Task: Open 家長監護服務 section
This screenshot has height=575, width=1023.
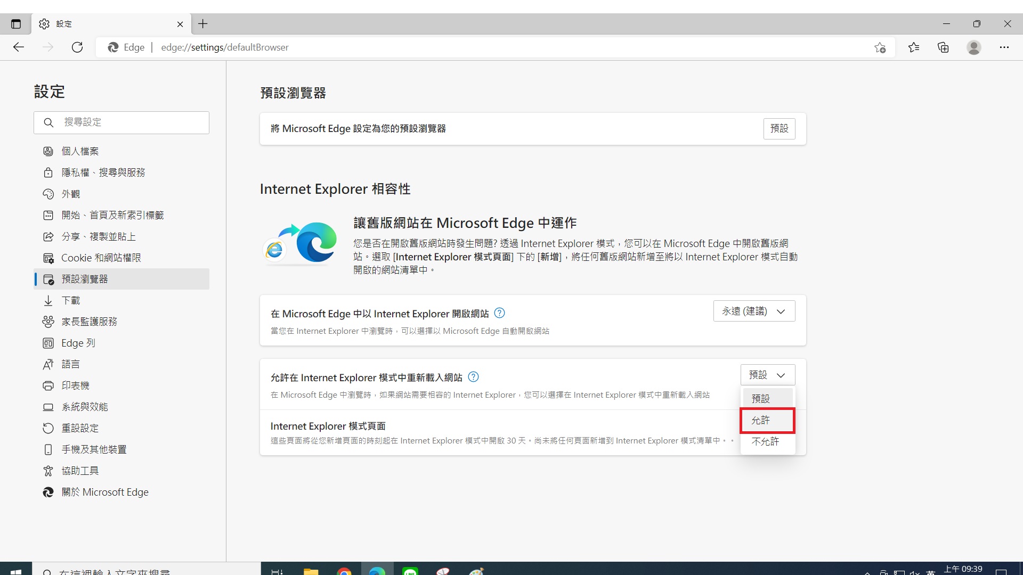Action: click(x=122, y=322)
